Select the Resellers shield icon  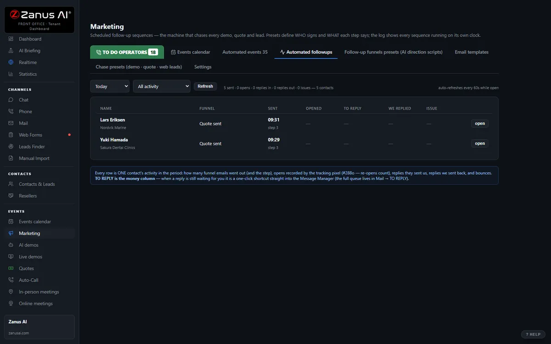point(11,196)
